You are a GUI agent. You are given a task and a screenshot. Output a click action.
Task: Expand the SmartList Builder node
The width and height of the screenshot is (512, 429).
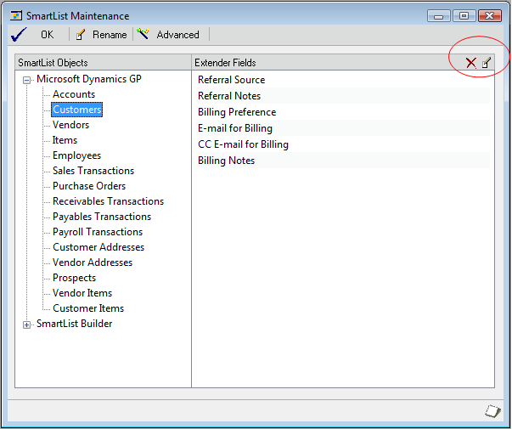tap(27, 325)
